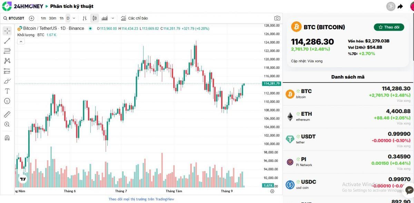The height and width of the screenshot is (203, 414).
Task: Open the emoji sticker tool
Action: pos(7,101)
